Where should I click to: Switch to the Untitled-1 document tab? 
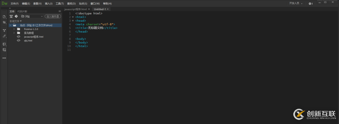coord(100,9)
